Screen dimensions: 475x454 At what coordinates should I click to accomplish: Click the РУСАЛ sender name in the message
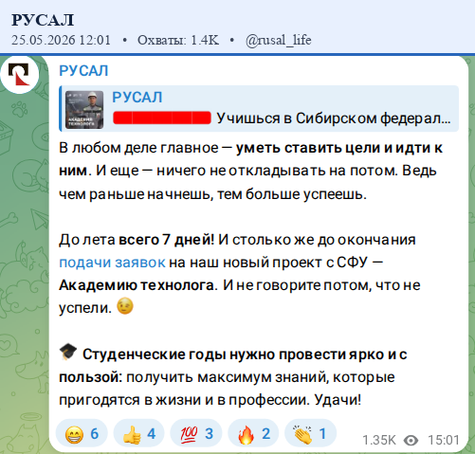pyautogui.click(x=83, y=71)
